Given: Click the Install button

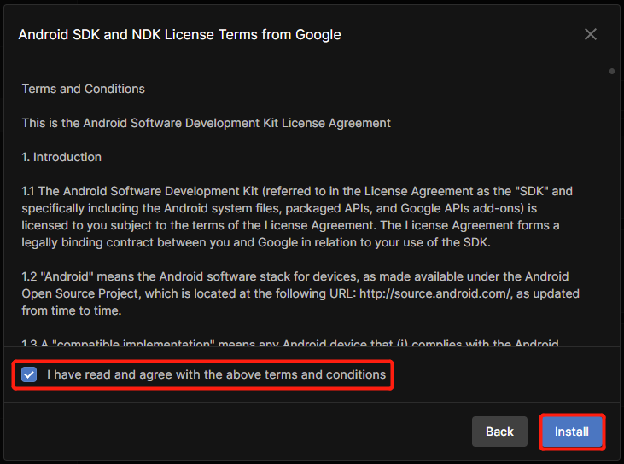Looking at the screenshot, I should (572, 432).
